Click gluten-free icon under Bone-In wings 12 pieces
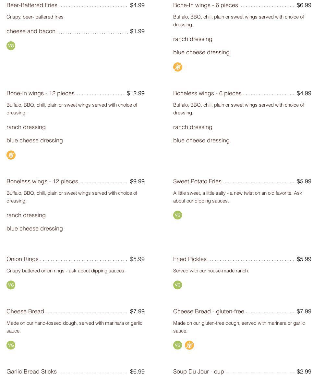Screen dimensions: 313x380 11,155
